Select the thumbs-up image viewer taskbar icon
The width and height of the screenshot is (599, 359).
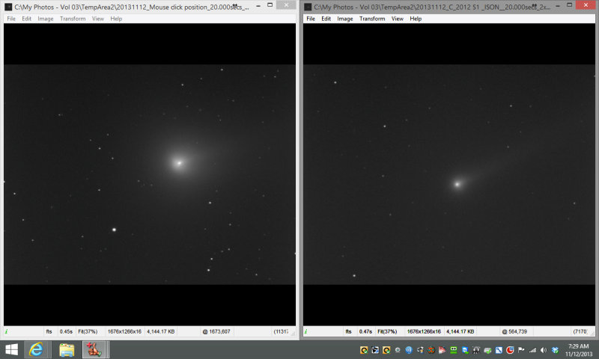point(94,349)
